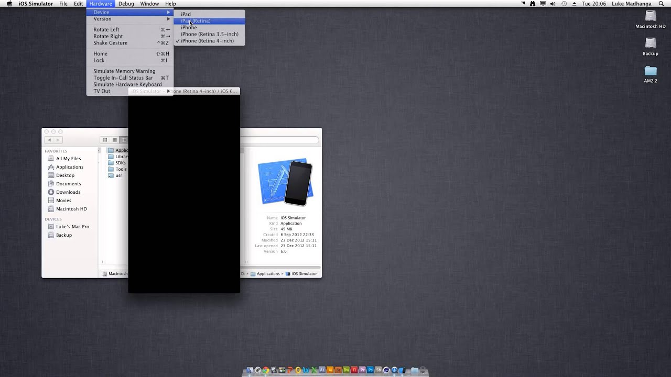Select the Tools folder in Finder

coord(117,169)
